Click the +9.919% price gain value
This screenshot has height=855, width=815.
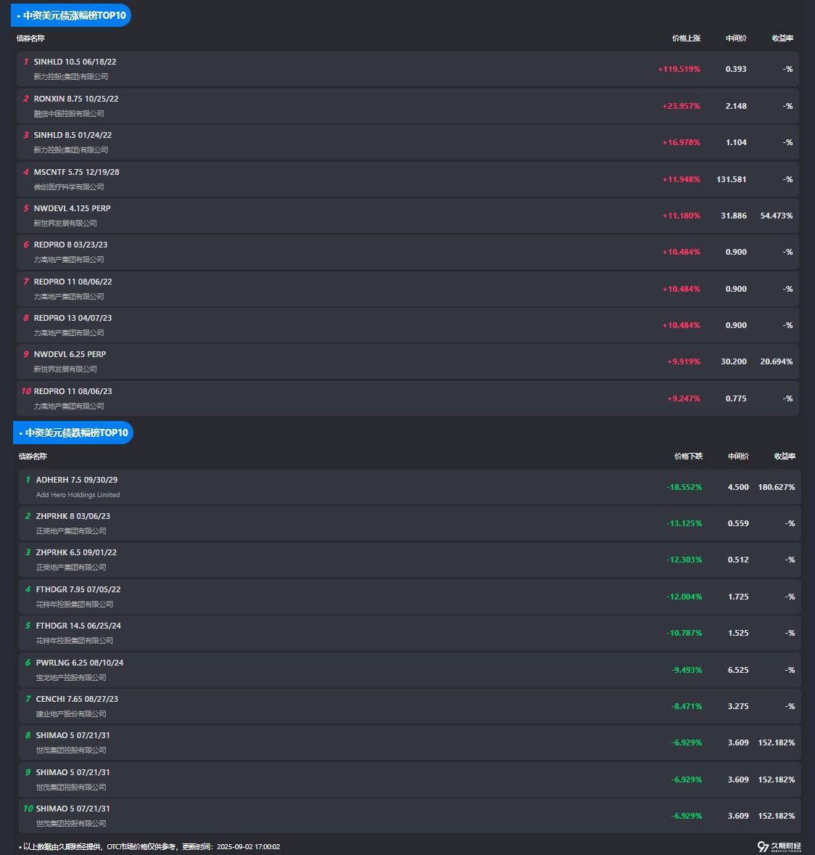click(x=684, y=361)
